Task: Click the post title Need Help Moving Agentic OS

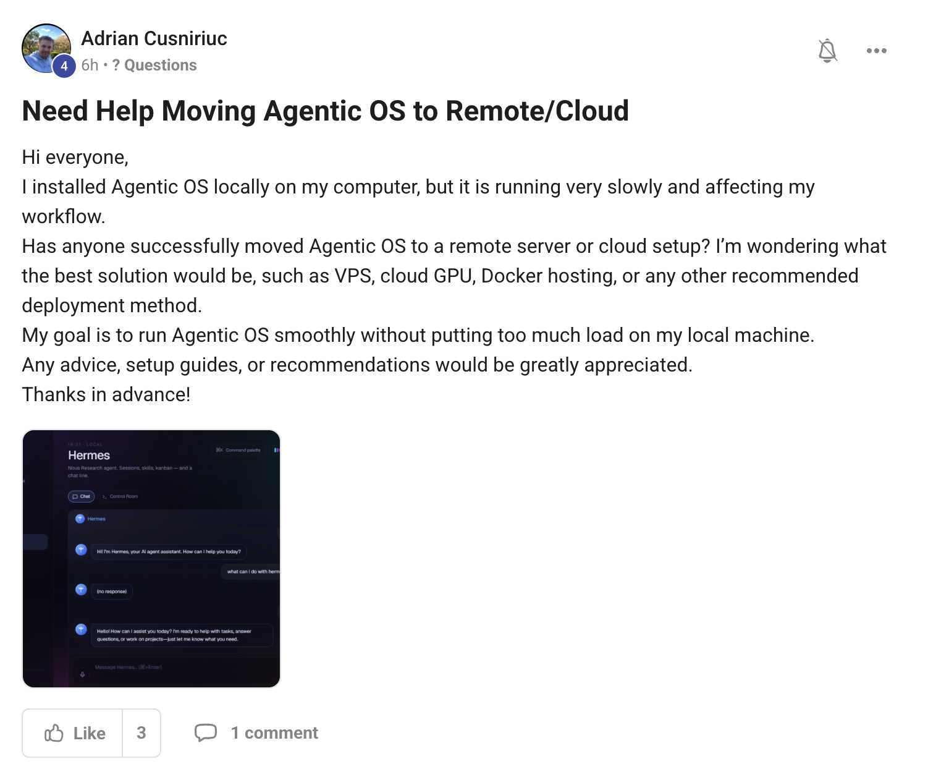Action: coord(325,111)
